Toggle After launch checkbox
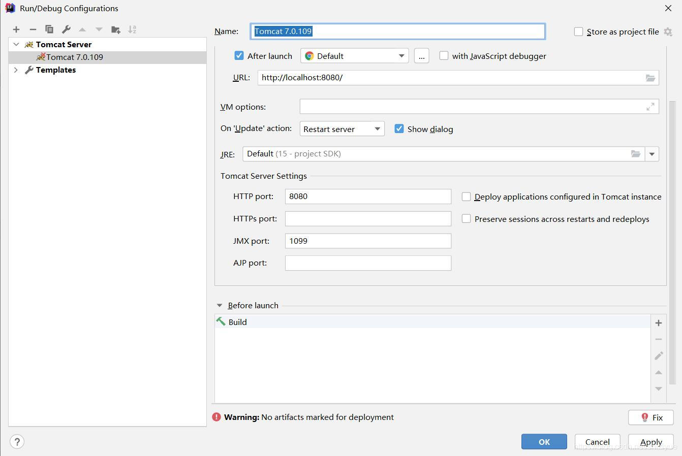The width and height of the screenshot is (682, 456). (x=239, y=55)
